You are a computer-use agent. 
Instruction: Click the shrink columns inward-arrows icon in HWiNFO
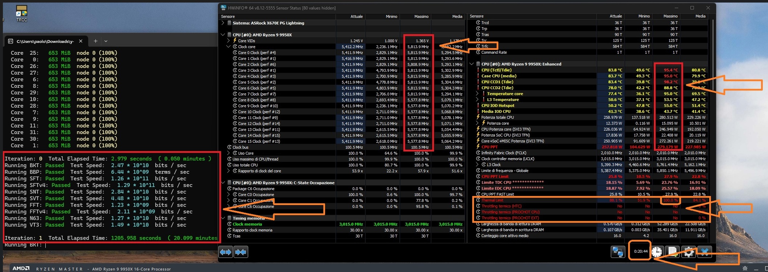tap(241, 252)
